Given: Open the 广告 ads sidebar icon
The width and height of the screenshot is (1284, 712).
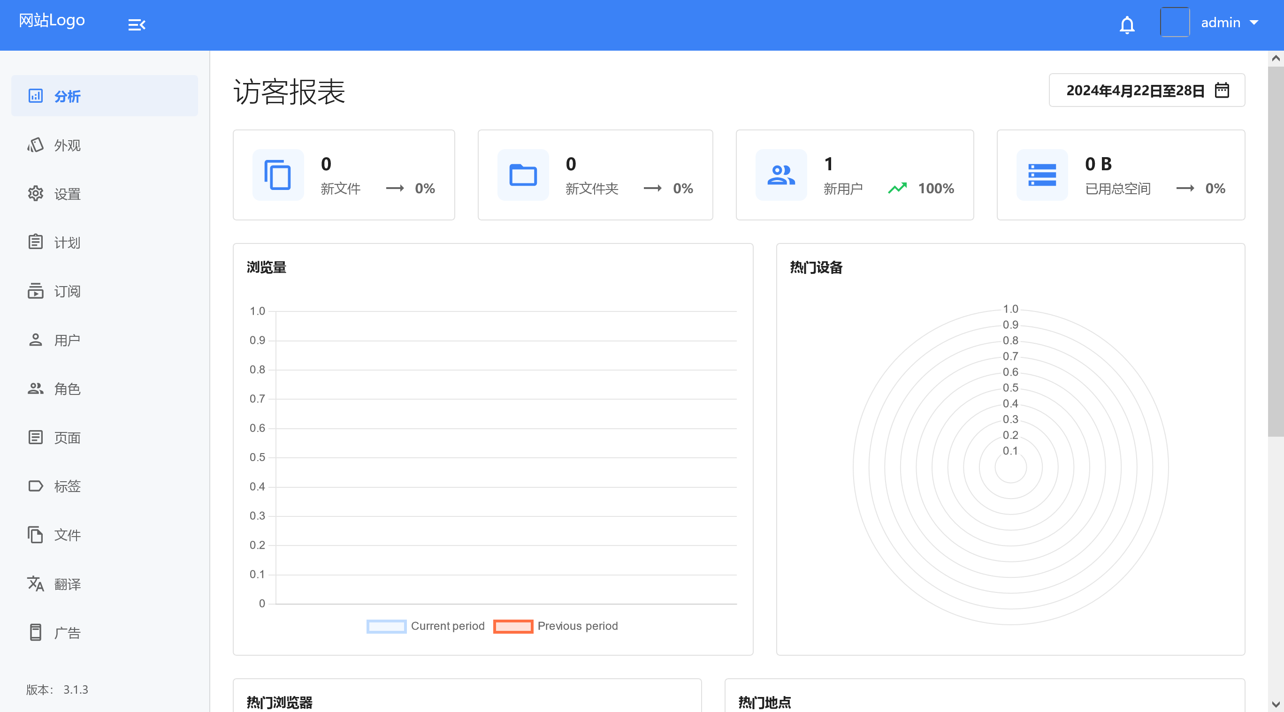Looking at the screenshot, I should click(35, 632).
